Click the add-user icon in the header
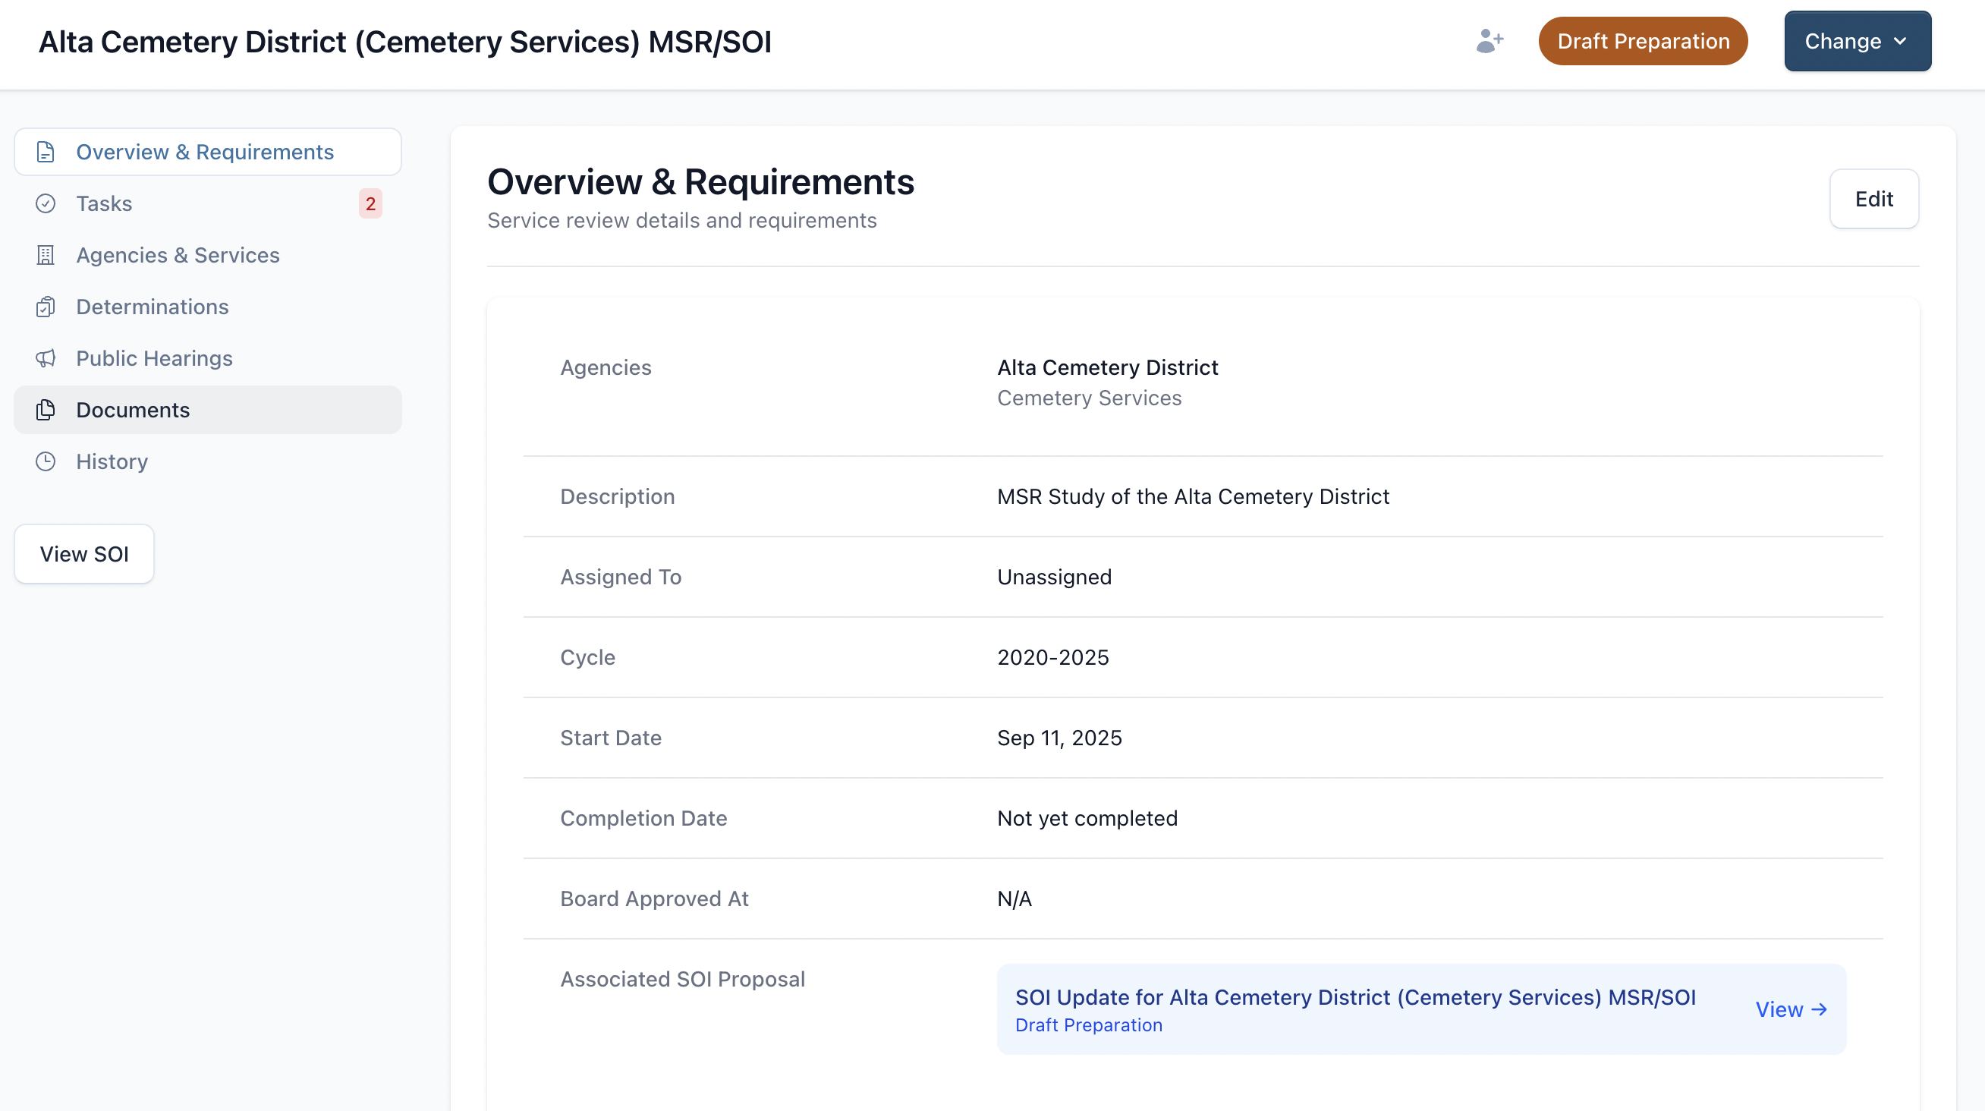 1490,41
